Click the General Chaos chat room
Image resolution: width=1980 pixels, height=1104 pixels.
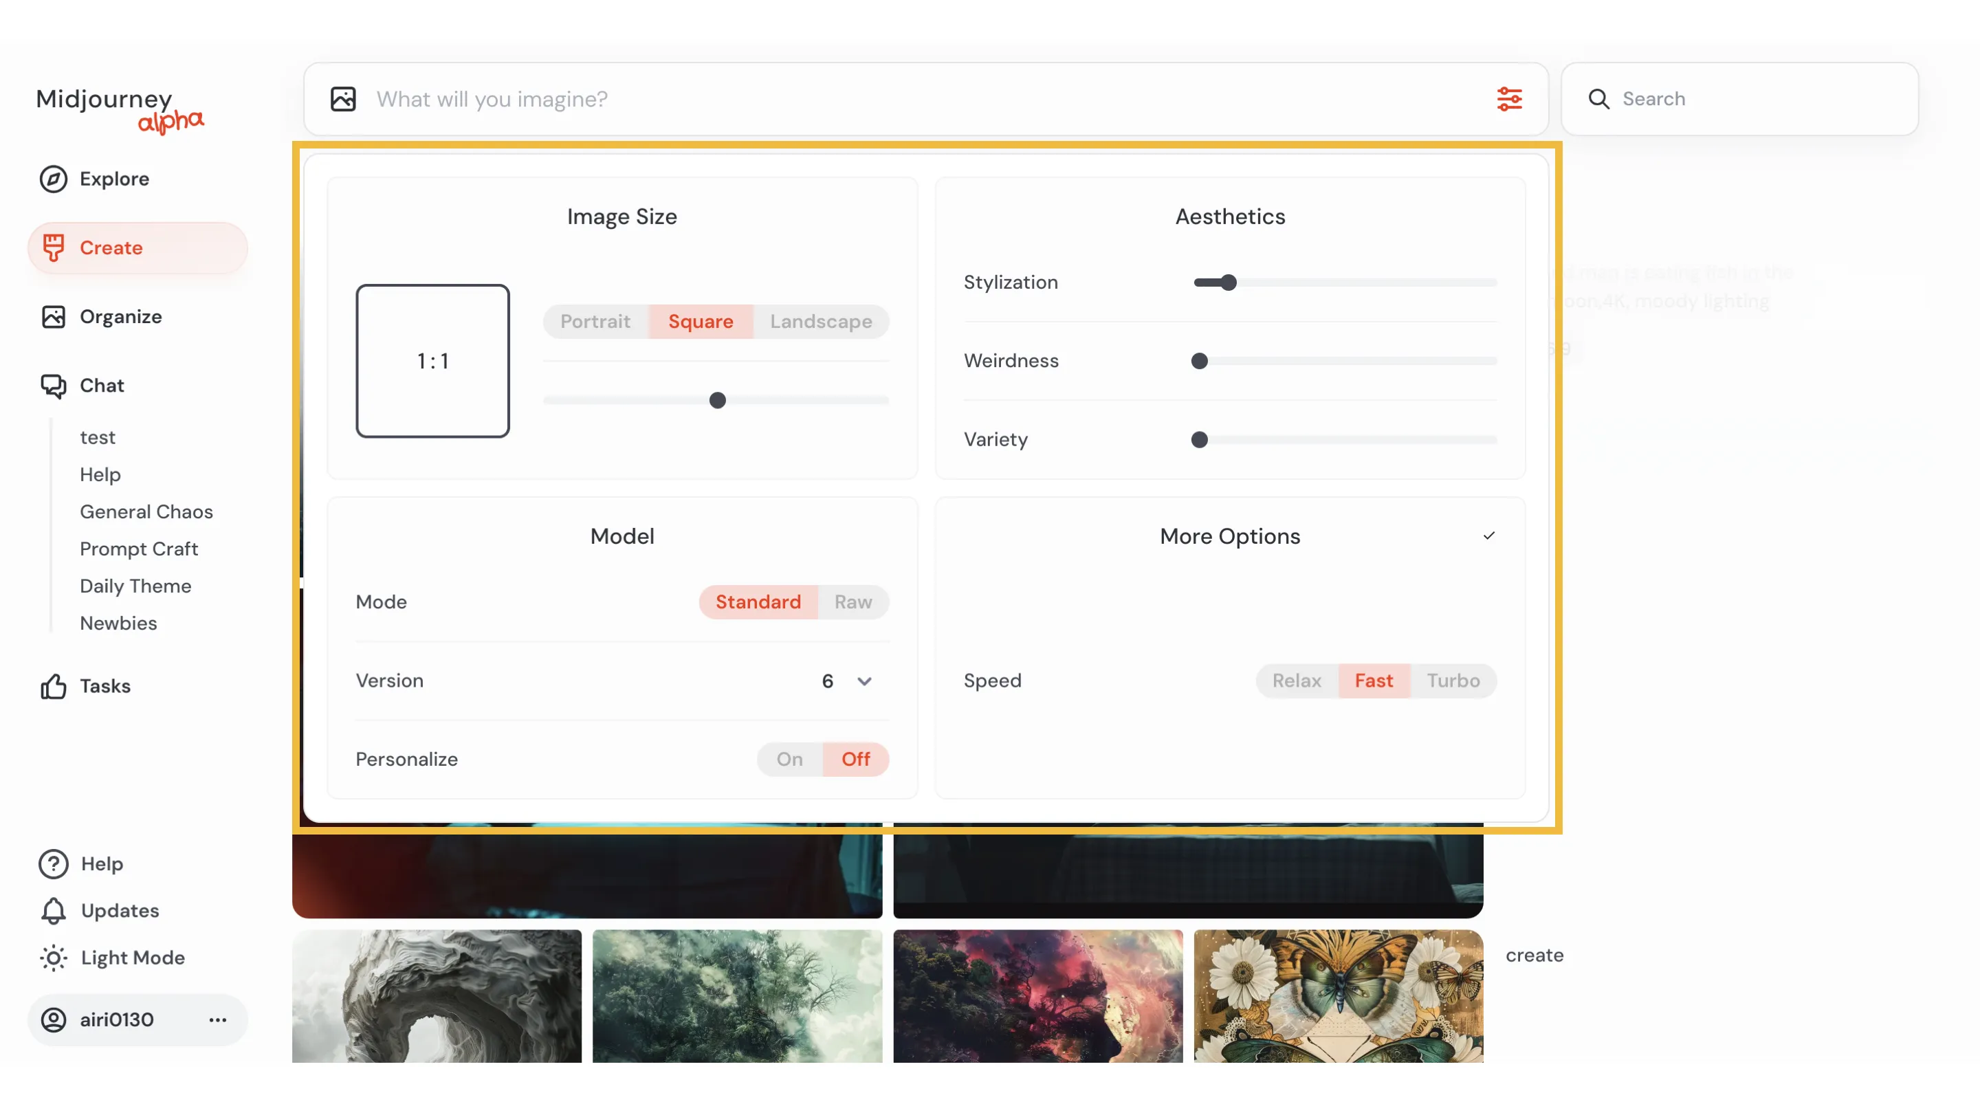(146, 511)
